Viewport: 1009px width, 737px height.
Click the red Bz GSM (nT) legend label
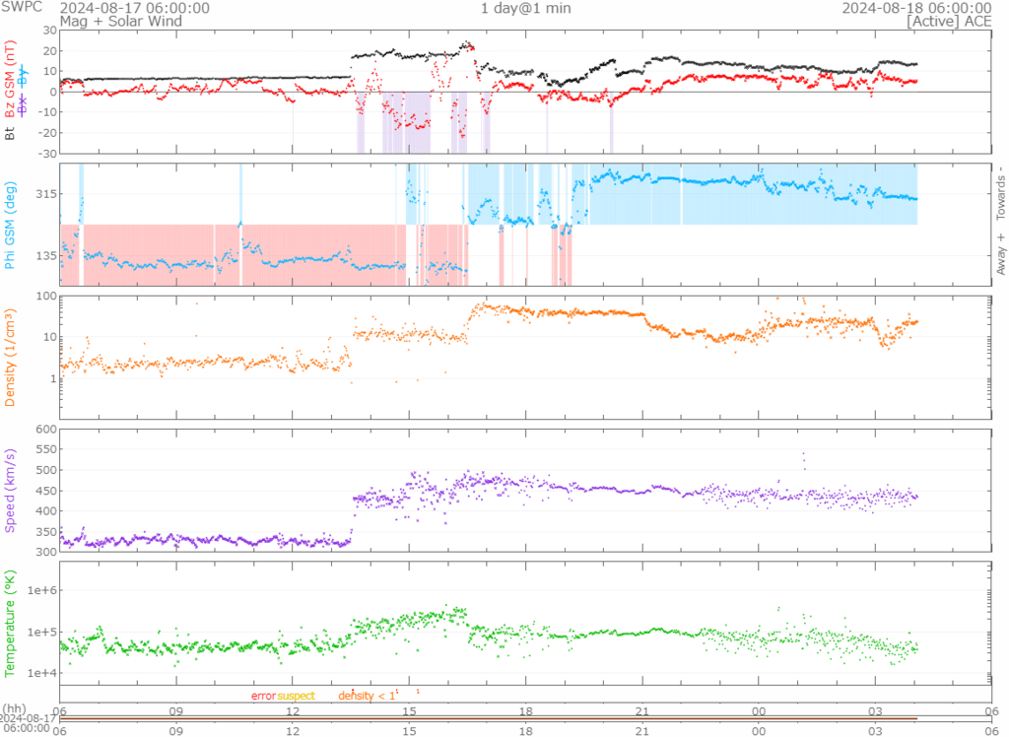(x=10, y=79)
